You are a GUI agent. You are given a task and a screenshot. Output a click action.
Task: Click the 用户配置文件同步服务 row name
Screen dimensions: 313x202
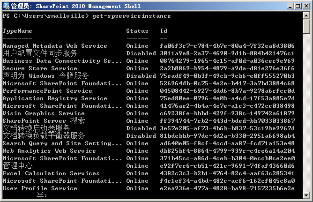click(x=40, y=53)
